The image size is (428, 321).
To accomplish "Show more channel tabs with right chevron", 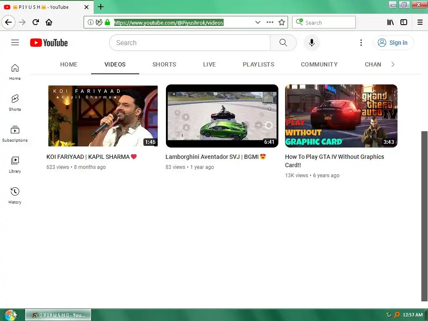I will tap(393, 64).
